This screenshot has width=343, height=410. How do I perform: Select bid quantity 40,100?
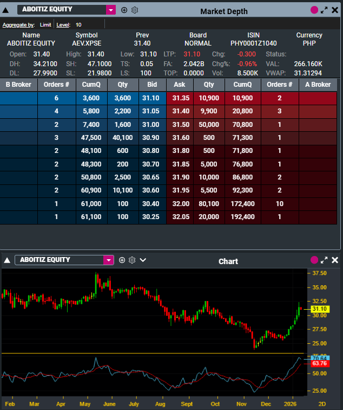point(123,138)
